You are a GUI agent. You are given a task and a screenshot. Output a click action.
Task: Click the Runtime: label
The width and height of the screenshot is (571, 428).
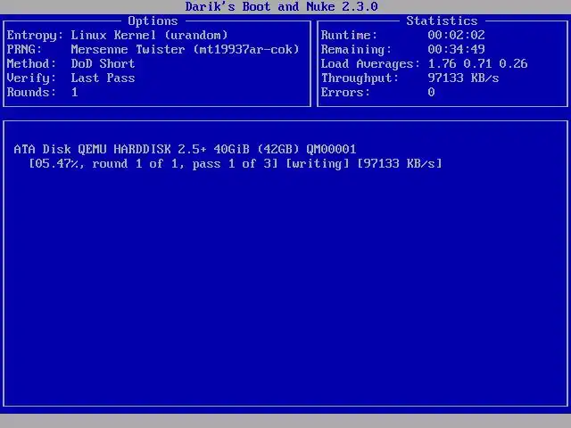(349, 35)
